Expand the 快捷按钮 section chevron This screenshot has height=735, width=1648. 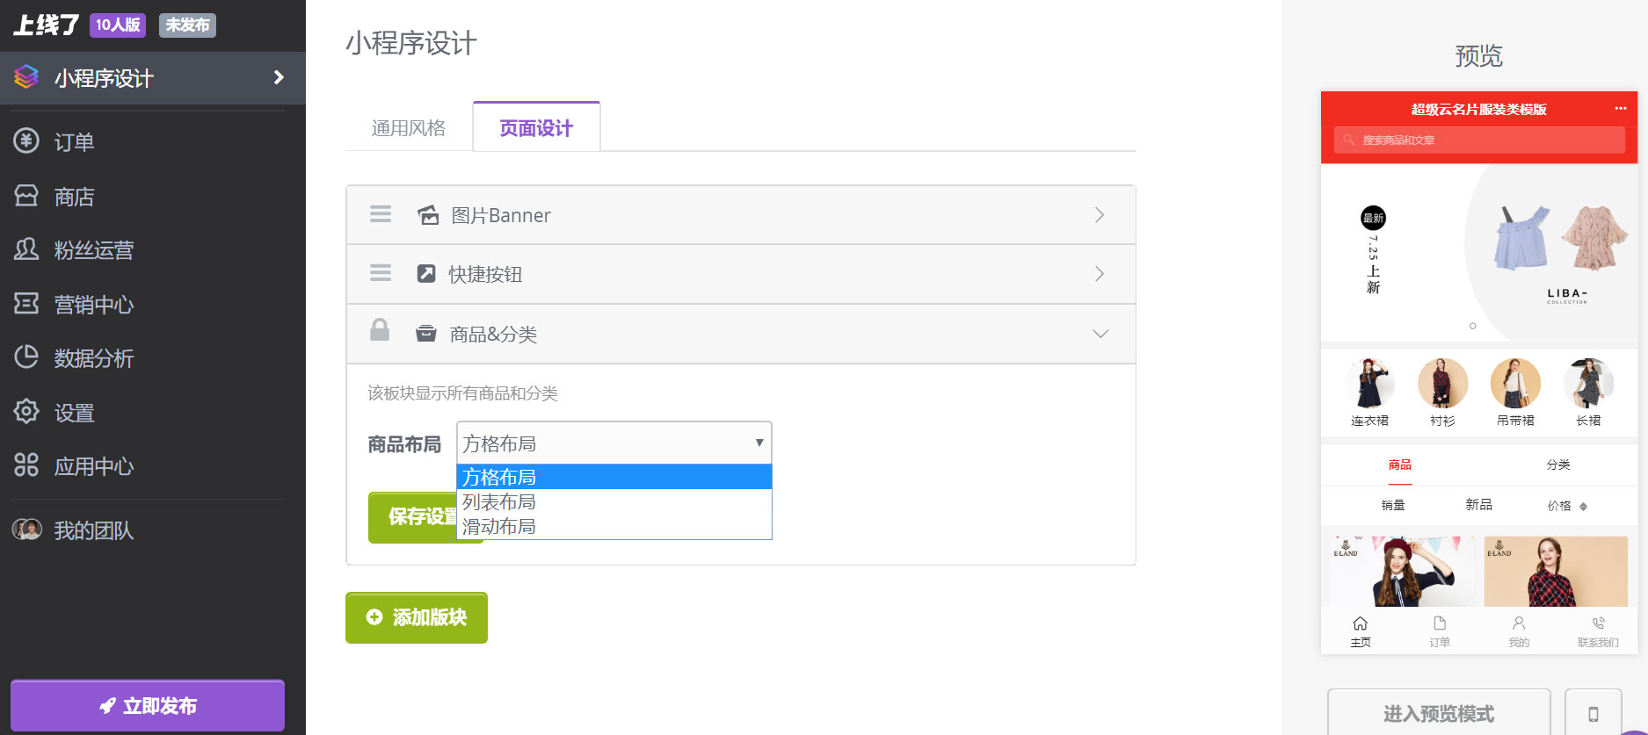(1100, 274)
